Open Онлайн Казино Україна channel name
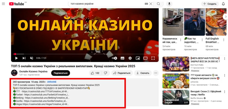This screenshot has height=109, width=228. click(33, 71)
